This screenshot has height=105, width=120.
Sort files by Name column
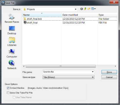pyautogui.click(x=42, y=15)
